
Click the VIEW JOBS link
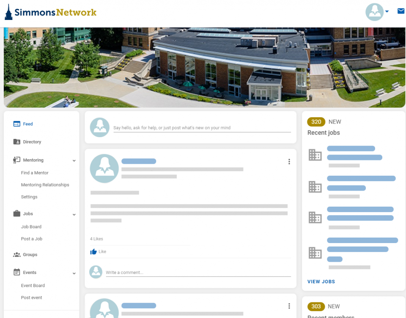(321, 282)
